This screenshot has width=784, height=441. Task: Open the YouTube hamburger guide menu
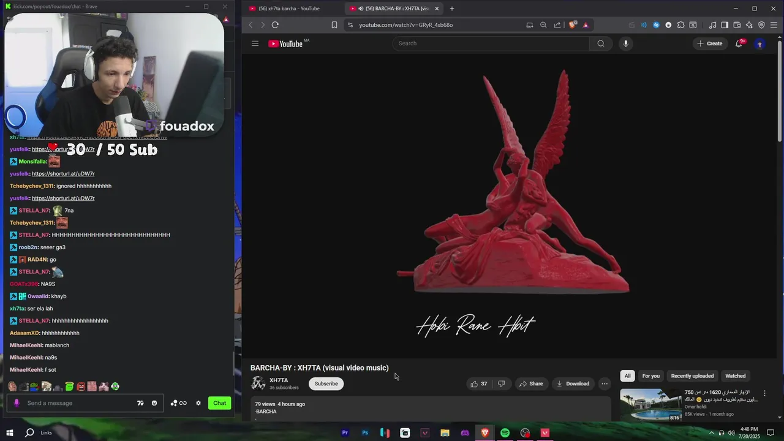point(255,43)
